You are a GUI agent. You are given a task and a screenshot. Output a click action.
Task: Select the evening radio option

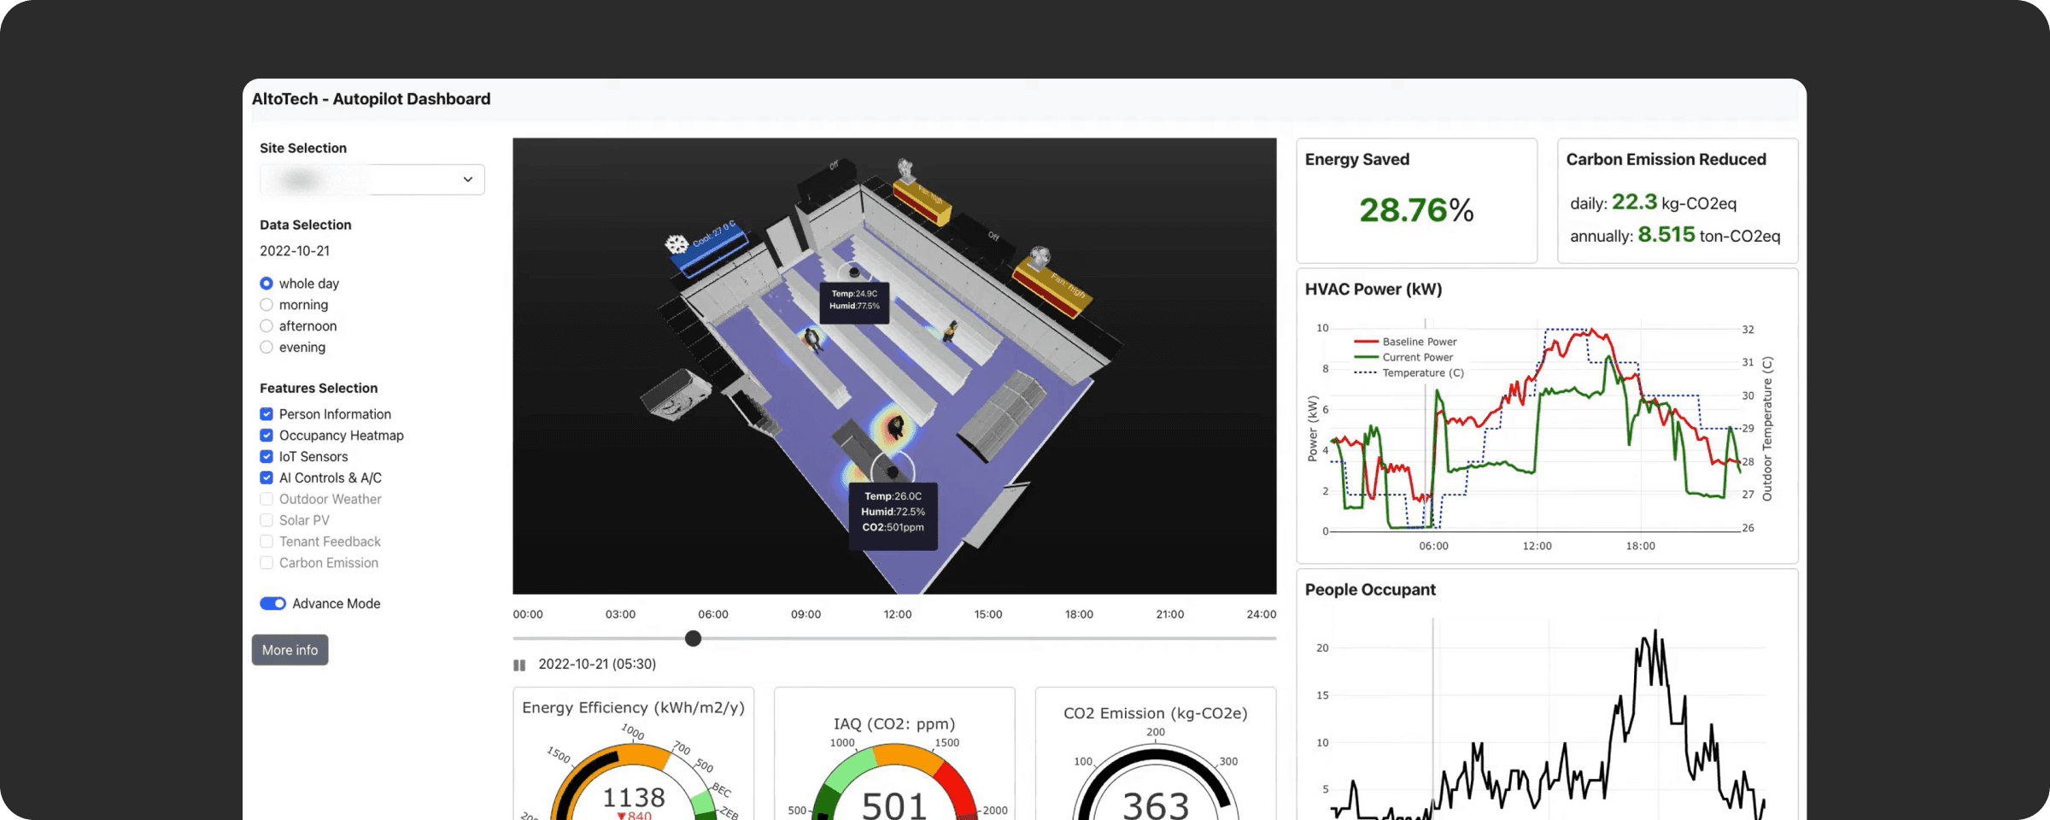266,348
